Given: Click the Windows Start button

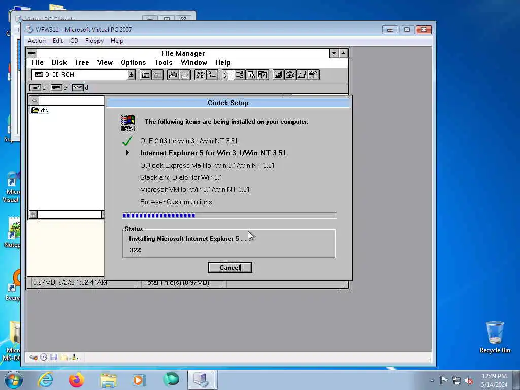Looking at the screenshot, I should coord(13,380).
